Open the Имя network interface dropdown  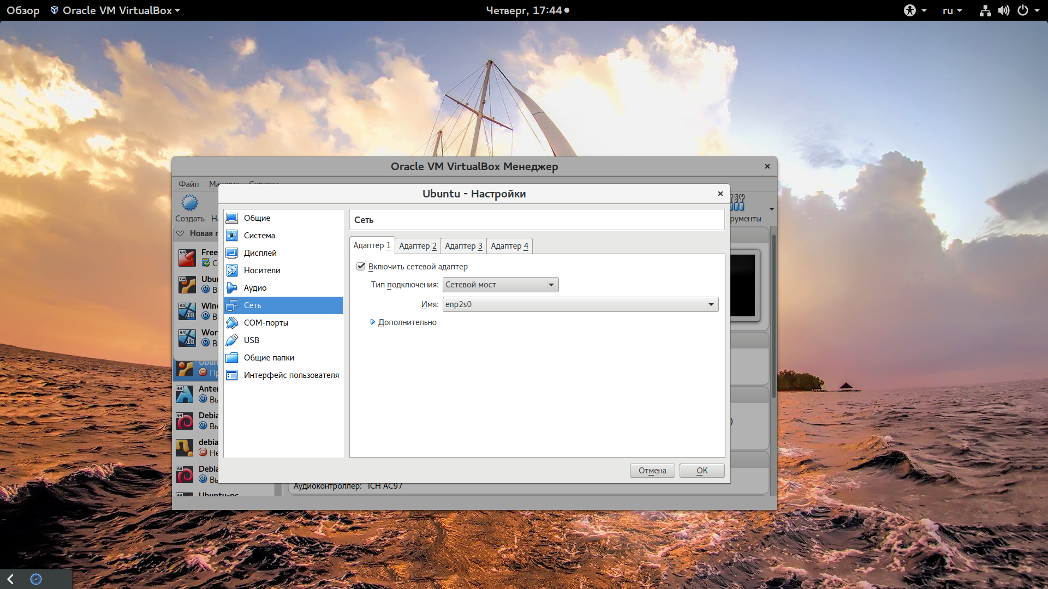[x=712, y=303]
